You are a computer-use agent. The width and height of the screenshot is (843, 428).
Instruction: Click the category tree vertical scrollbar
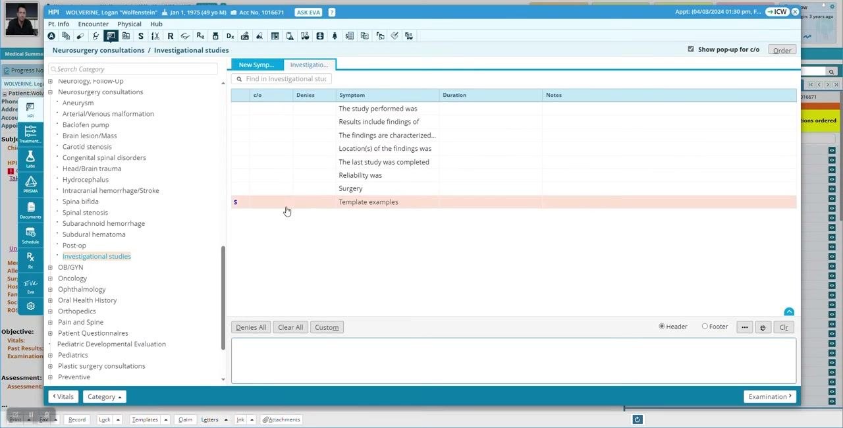(x=223, y=296)
